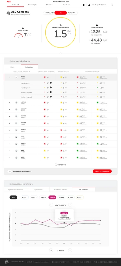This screenshot has width=121, height=266.
Task: Click the Load More spinner icon
Action: point(56,165)
